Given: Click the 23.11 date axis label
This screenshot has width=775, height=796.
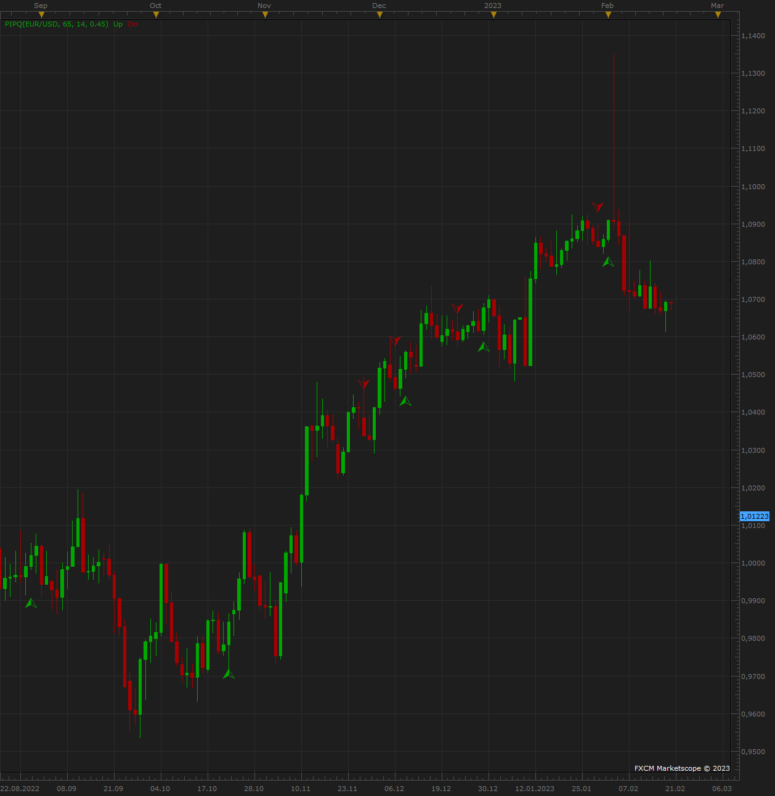Looking at the screenshot, I should coord(347,789).
